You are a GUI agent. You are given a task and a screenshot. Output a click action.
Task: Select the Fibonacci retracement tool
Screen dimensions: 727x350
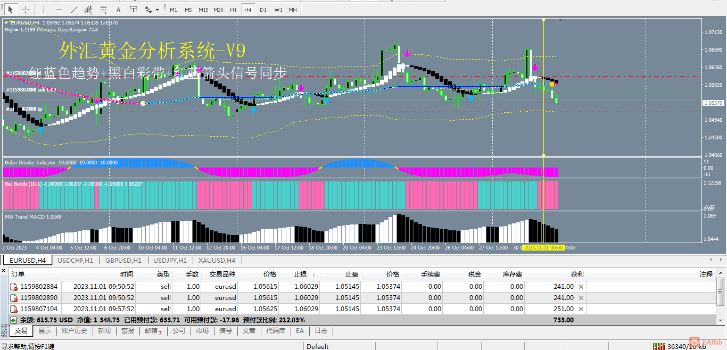pyautogui.click(x=103, y=10)
